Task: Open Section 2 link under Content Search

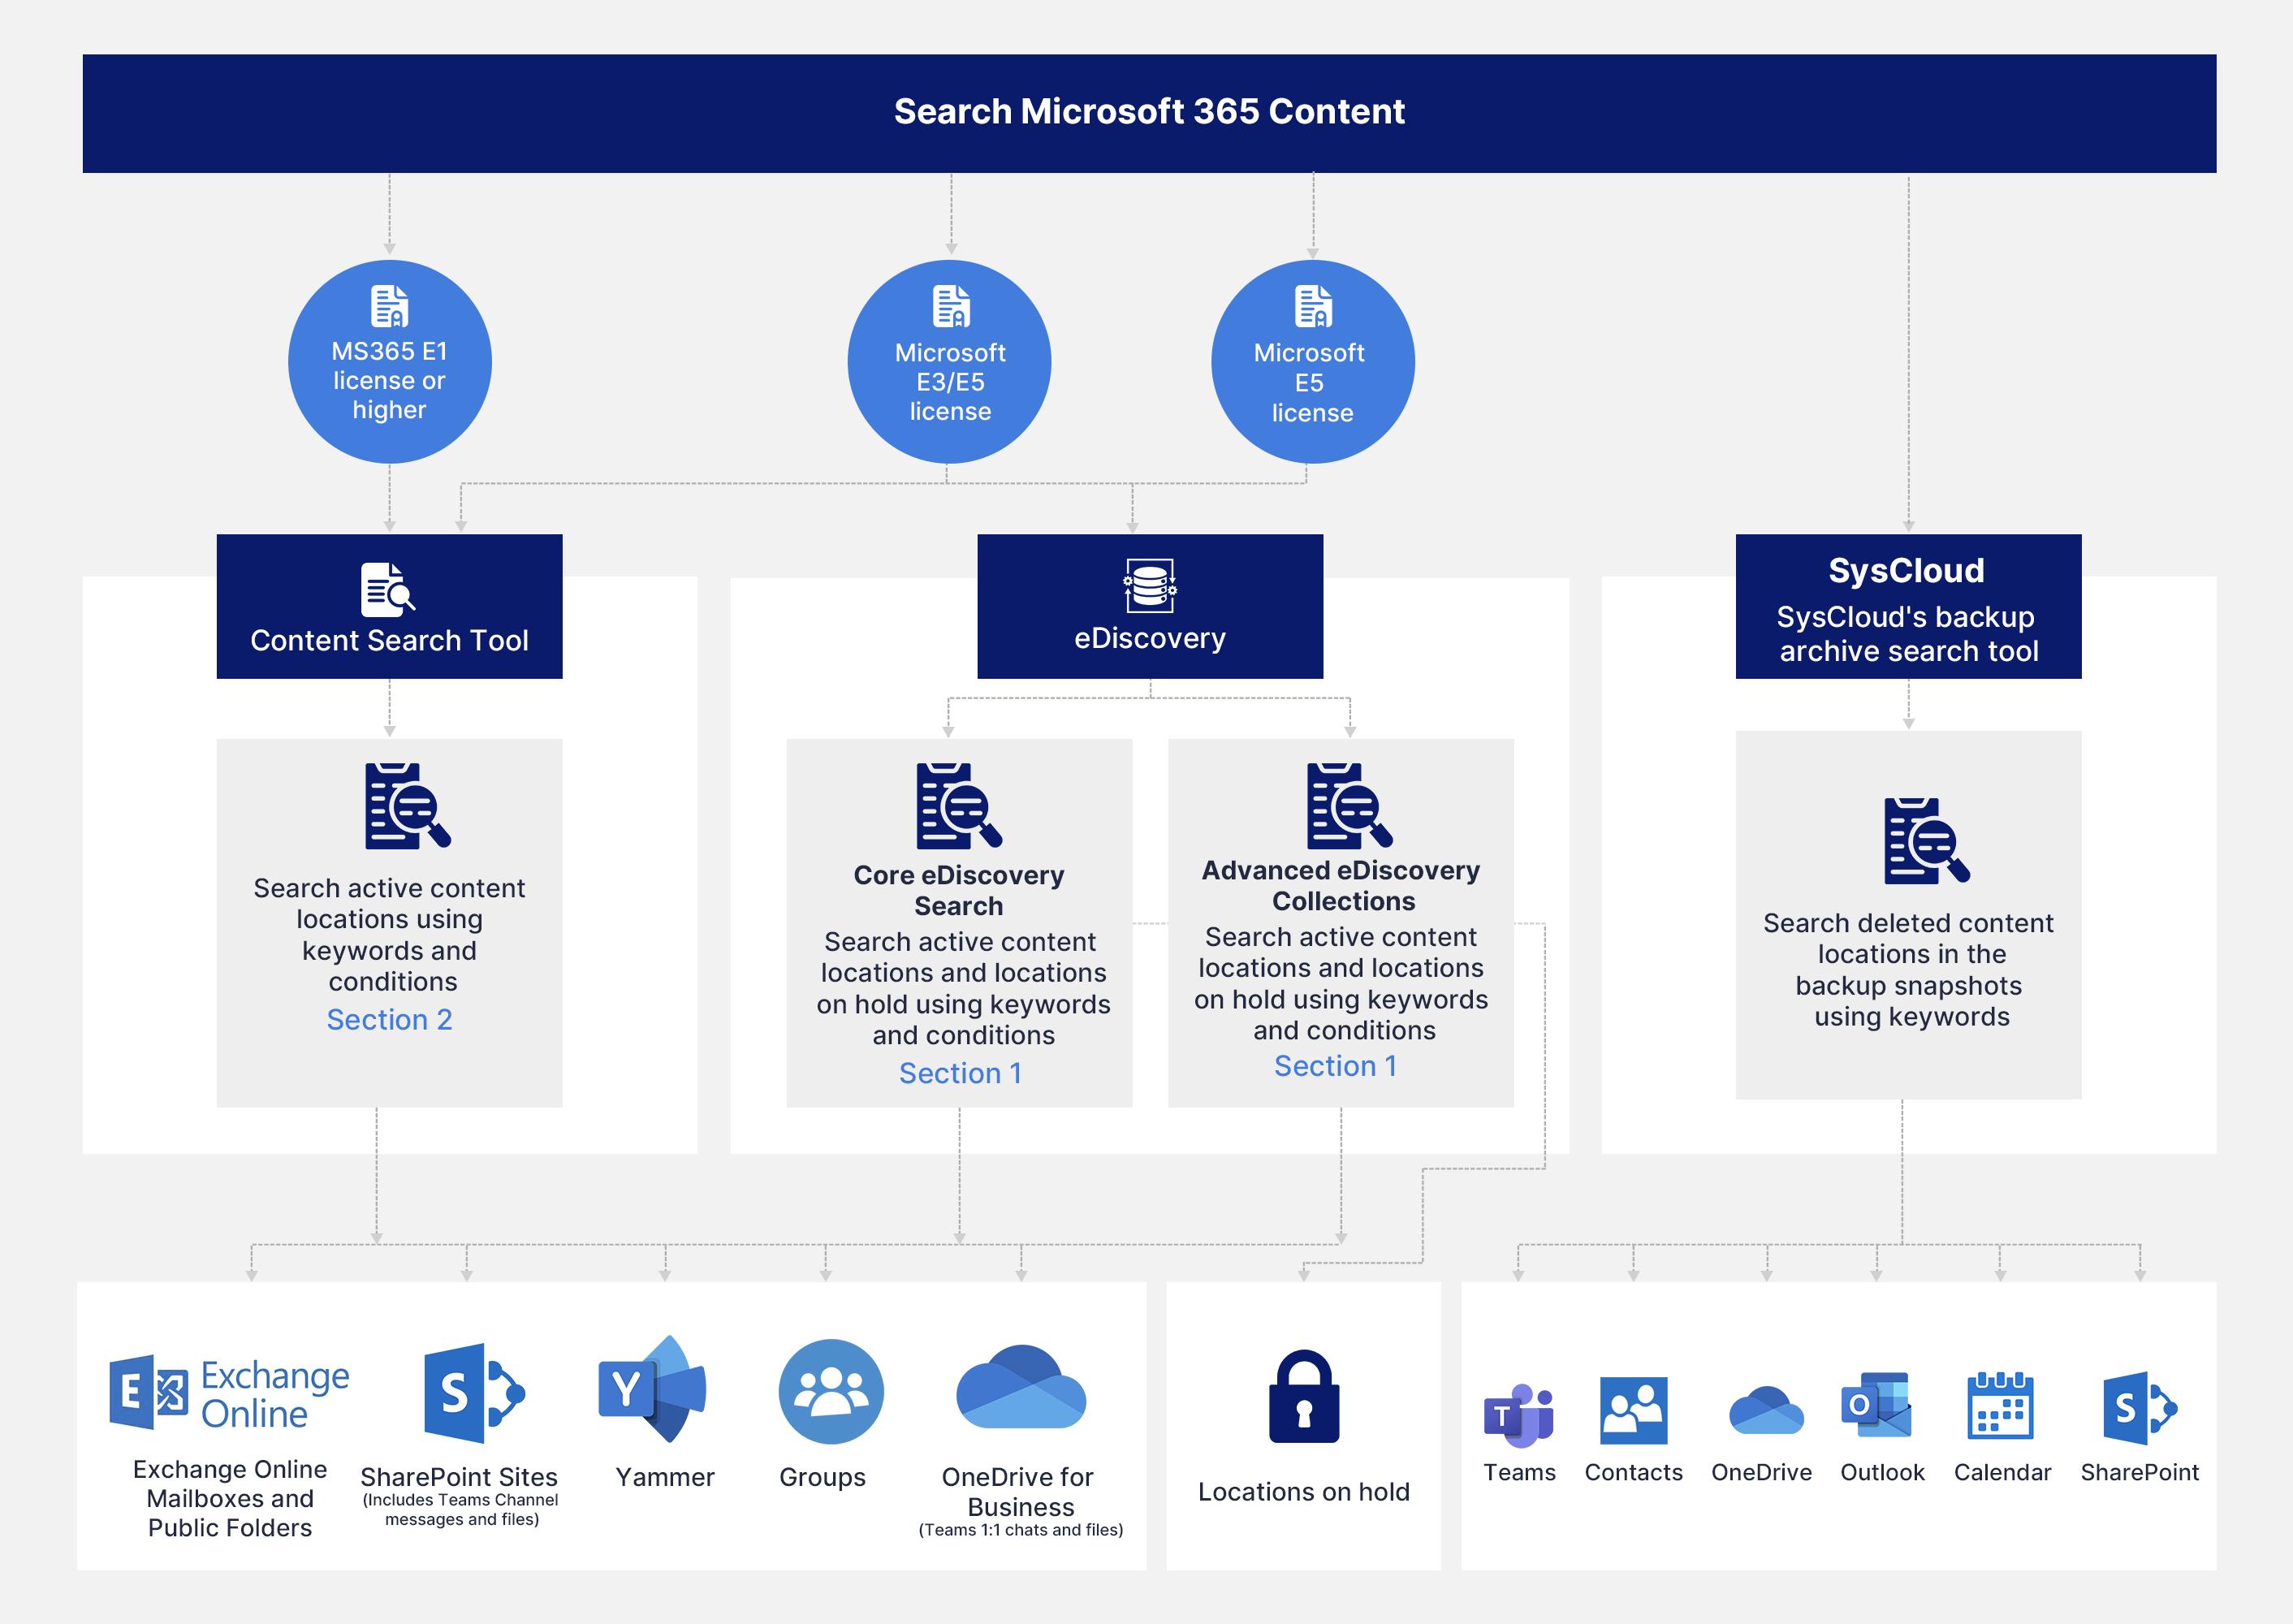Action: tap(389, 1020)
